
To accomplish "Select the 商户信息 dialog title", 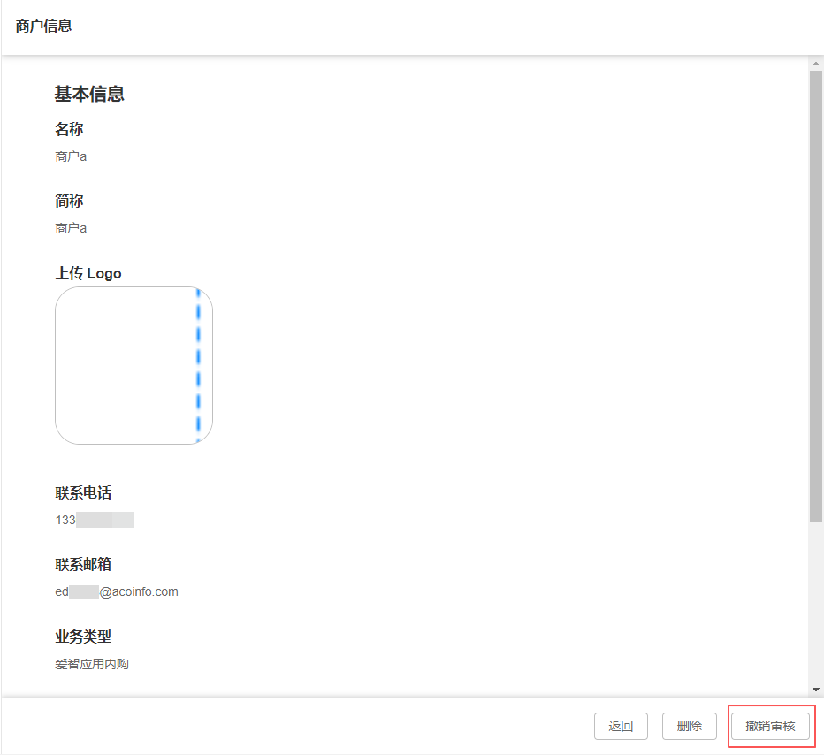I will coord(41,27).
